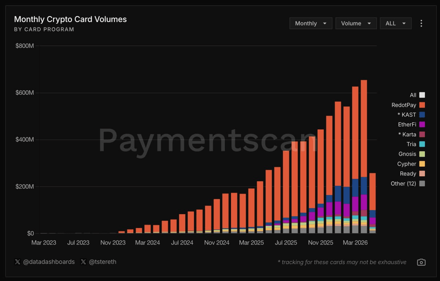Expand the ALL time range dropdown
Viewport: 440px width, 281px height.
point(396,23)
